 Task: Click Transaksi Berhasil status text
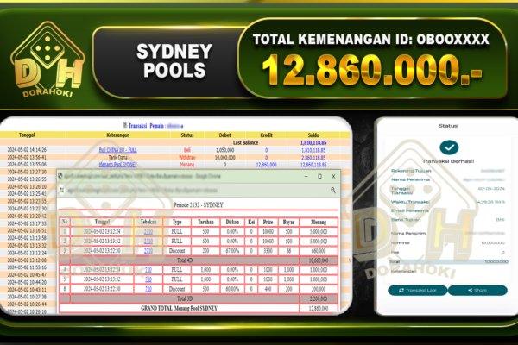point(448,161)
